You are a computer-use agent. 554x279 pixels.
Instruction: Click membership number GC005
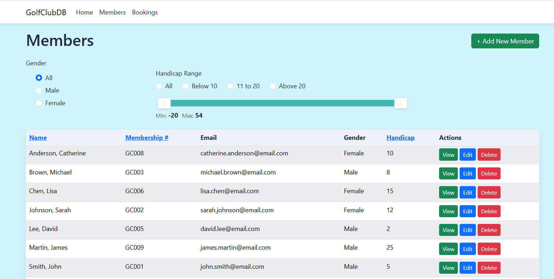135,229
